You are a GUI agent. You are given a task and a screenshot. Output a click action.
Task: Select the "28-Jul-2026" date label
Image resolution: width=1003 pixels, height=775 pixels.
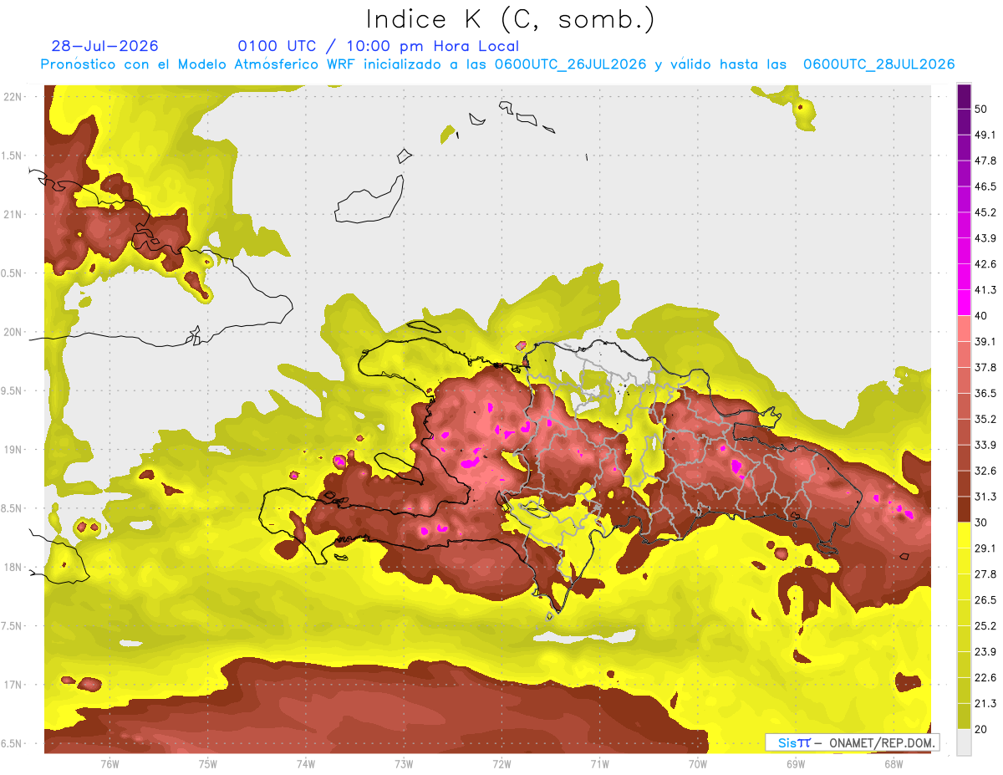(x=104, y=46)
